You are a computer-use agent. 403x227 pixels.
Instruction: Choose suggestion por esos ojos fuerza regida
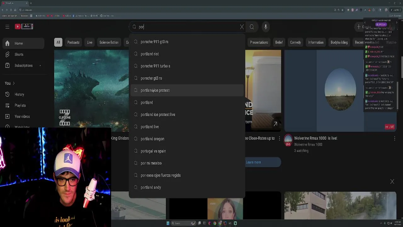click(187, 175)
